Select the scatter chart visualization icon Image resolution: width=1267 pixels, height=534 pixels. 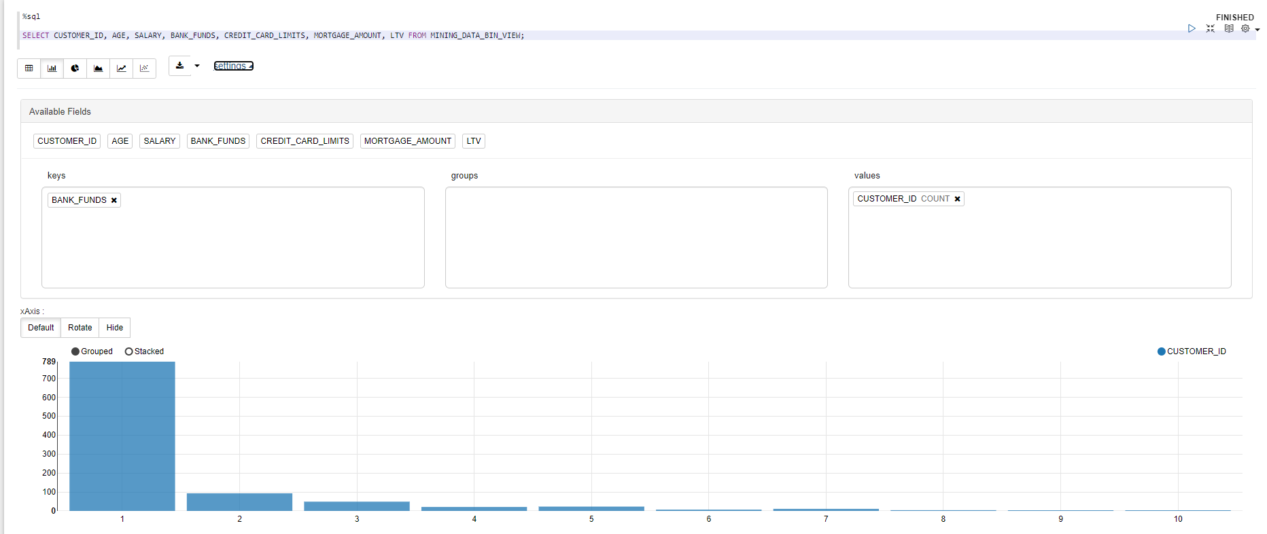pyautogui.click(x=144, y=68)
